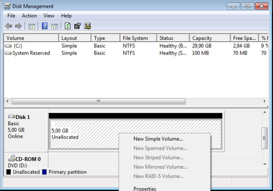Click the Settings toolbar icon at far right
Viewport: 273px width, 191px height.
click(87, 26)
